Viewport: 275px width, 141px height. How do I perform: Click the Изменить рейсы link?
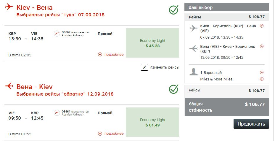[164, 67]
